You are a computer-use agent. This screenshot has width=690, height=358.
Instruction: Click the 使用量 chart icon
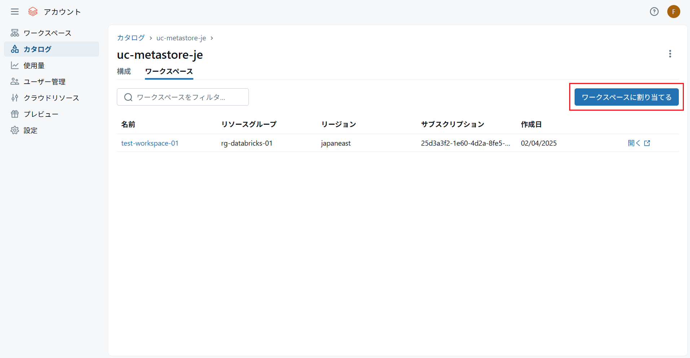(x=15, y=65)
